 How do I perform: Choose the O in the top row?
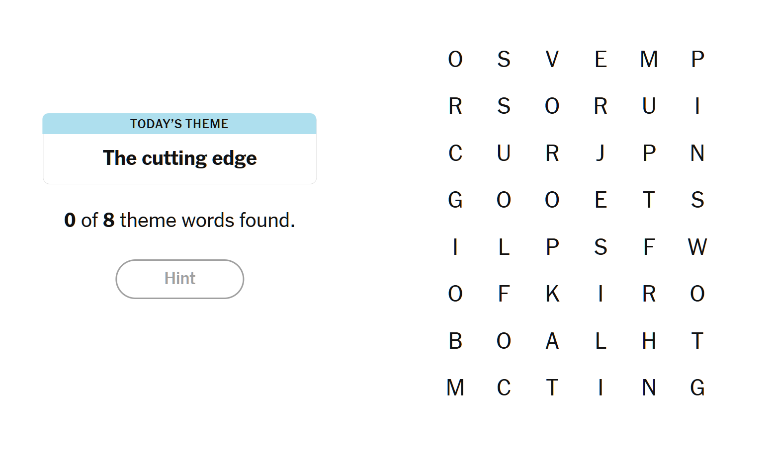tap(455, 59)
